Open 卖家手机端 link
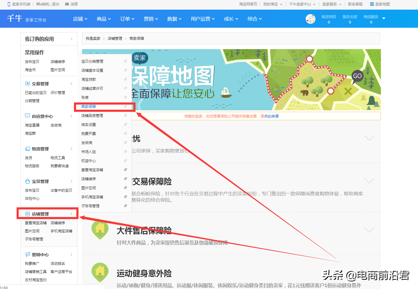This screenshot has width=418, height=289. (x=19, y=4)
